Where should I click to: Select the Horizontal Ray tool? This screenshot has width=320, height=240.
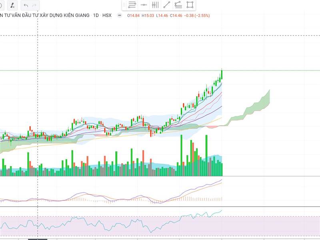144,5
